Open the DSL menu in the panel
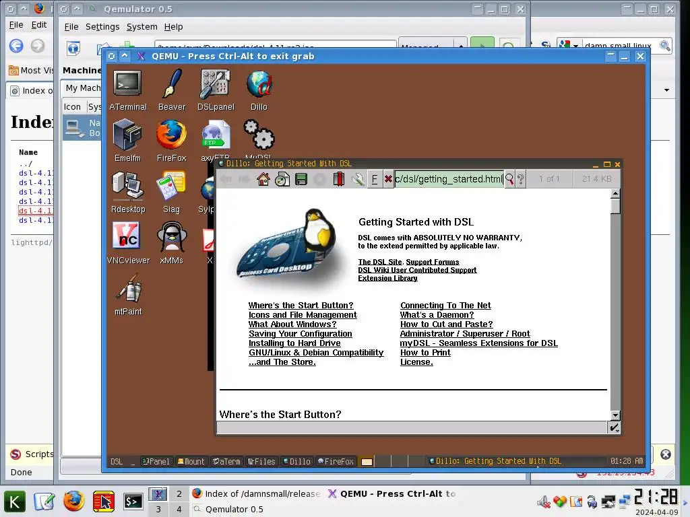 click(117, 461)
